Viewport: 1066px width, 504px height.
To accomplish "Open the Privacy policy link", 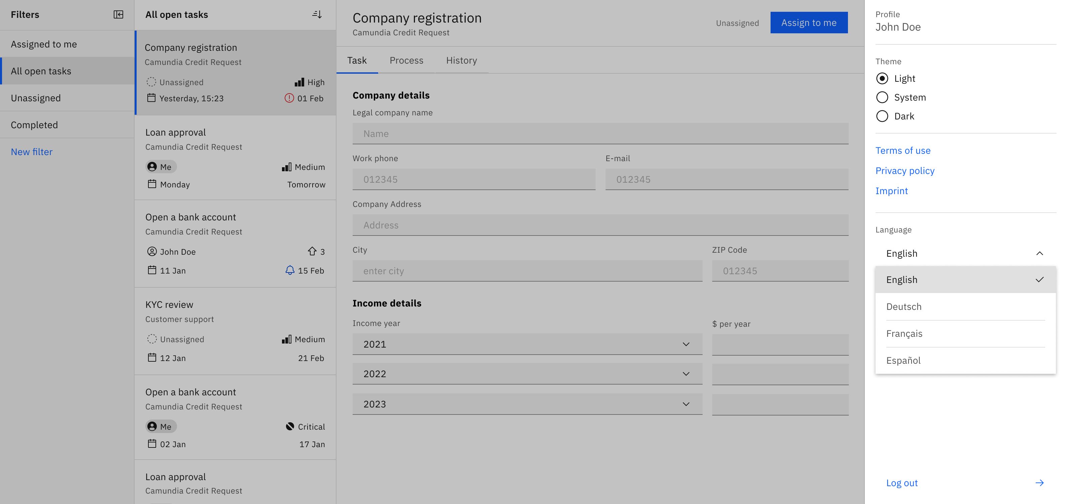I will (x=904, y=171).
